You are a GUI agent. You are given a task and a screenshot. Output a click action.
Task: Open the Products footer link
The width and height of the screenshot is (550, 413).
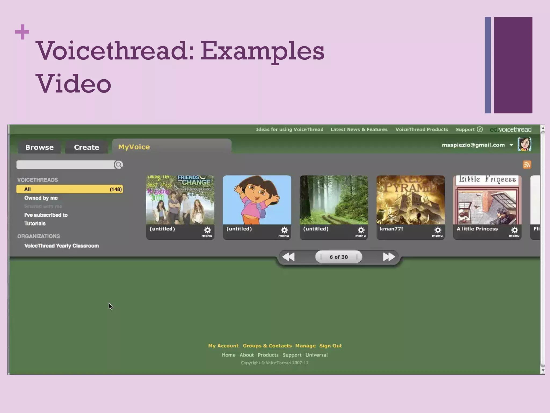268,355
